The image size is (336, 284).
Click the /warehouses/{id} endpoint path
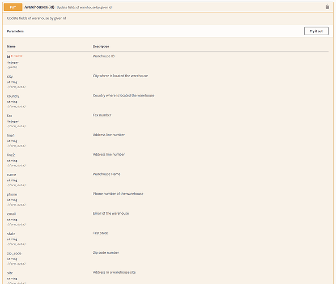click(x=40, y=7)
